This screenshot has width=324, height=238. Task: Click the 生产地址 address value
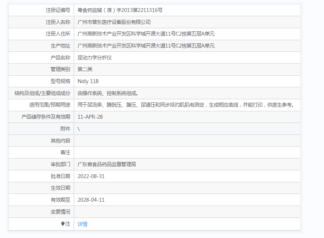tap(146, 46)
